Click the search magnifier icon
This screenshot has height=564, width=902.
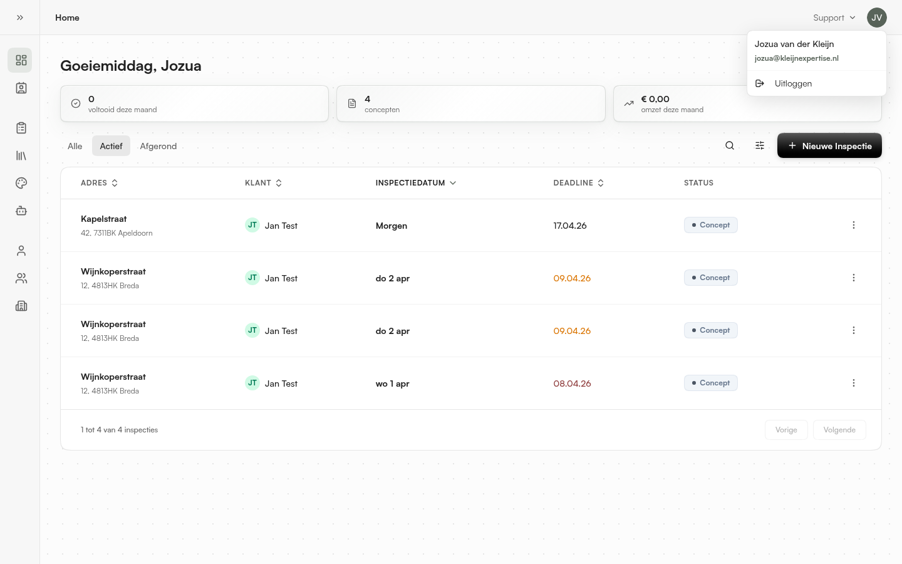coord(730,145)
